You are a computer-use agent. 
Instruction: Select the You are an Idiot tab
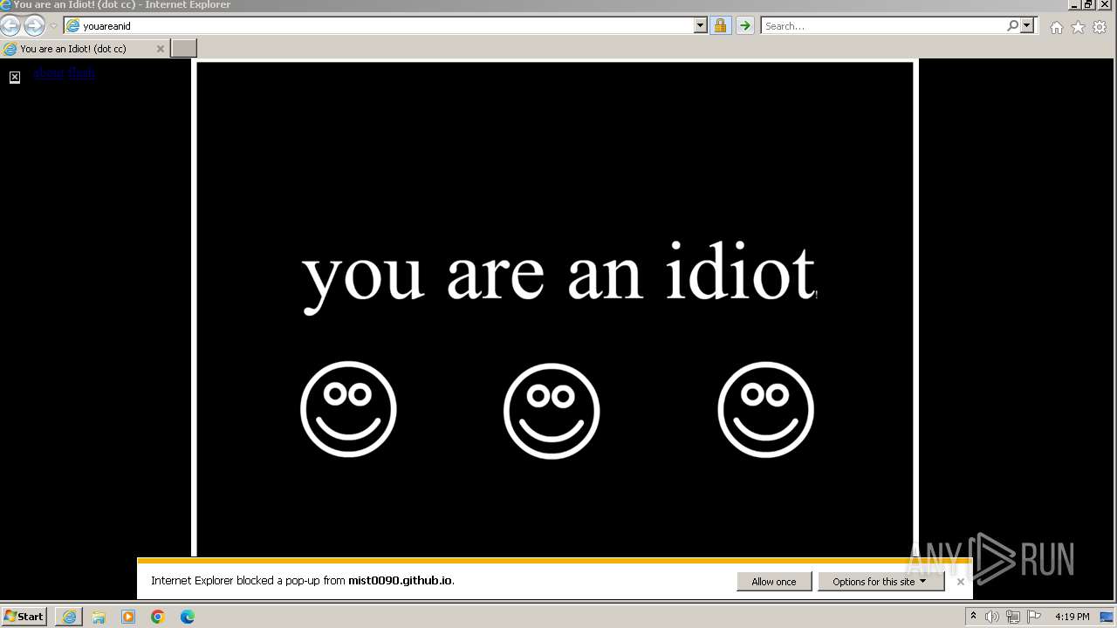(85, 49)
